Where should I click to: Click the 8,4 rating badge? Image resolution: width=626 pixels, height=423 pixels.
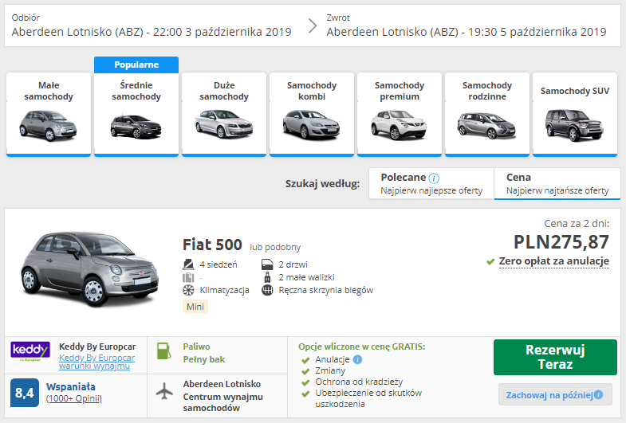tap(24, 394)
